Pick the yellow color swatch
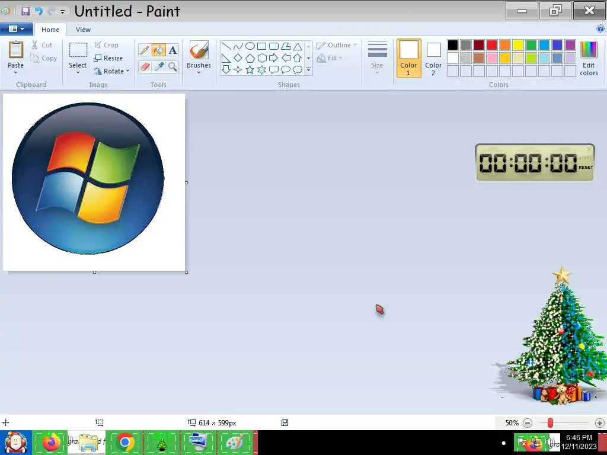This screenshot has height=455, width=607. 518,45
